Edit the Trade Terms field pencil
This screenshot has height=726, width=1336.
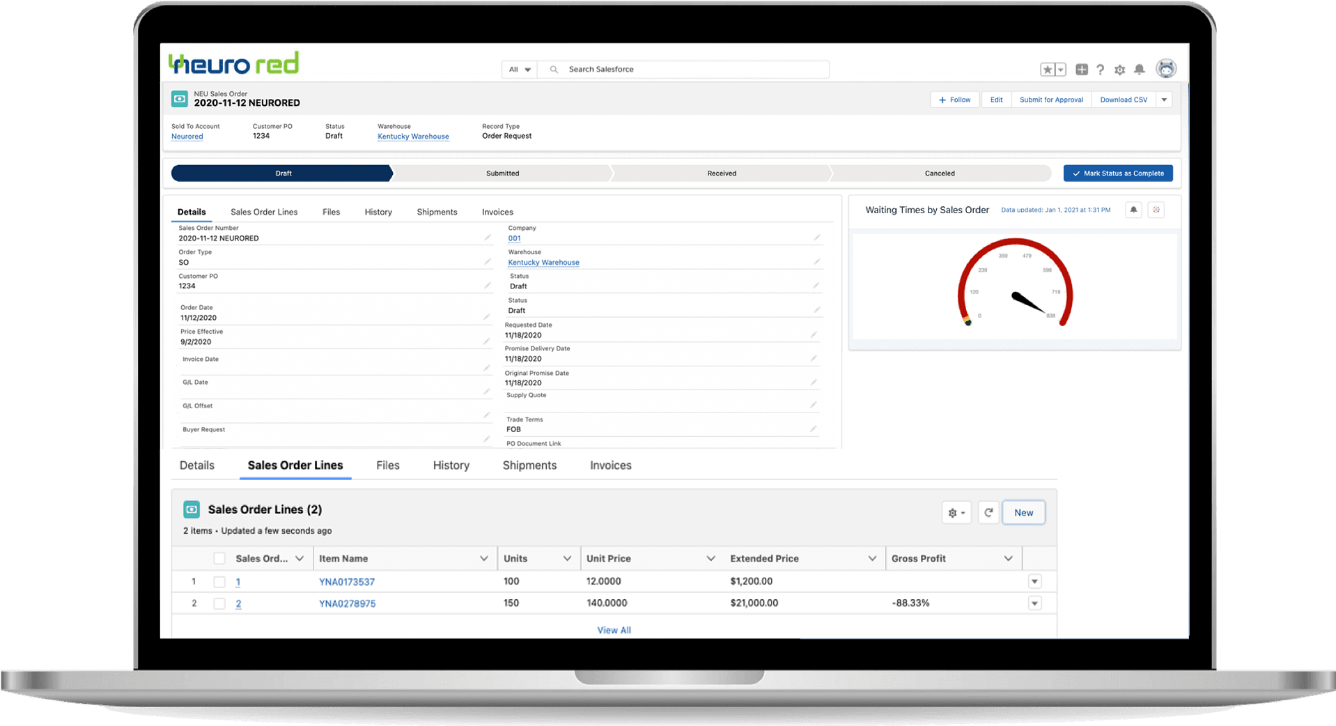814,428
